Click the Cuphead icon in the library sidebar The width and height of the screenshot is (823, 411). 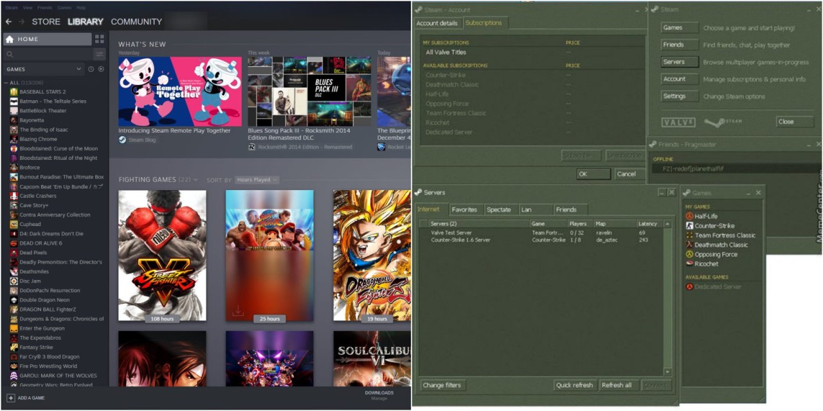(x=14, y=224)
